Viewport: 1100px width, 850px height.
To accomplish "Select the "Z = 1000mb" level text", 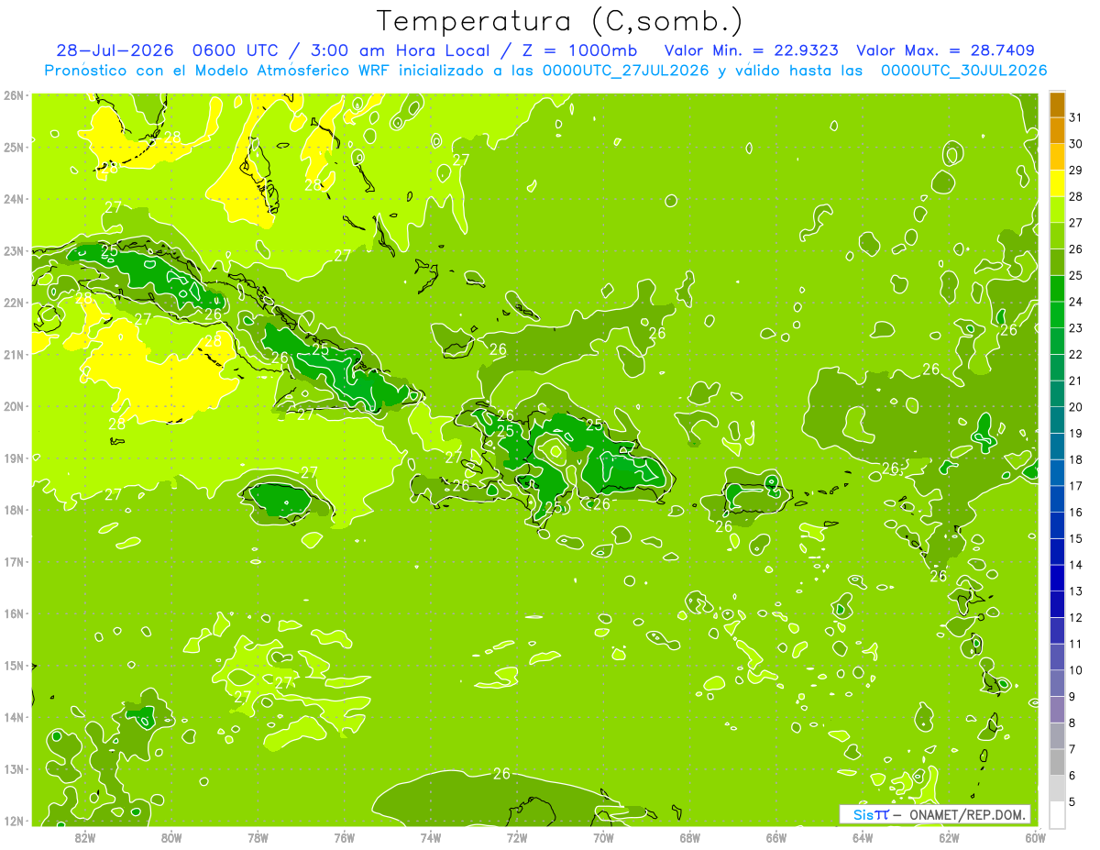I will click(x=581, y=50).
